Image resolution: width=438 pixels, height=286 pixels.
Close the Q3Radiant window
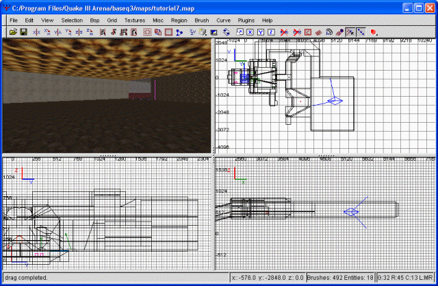click(430, 8)
